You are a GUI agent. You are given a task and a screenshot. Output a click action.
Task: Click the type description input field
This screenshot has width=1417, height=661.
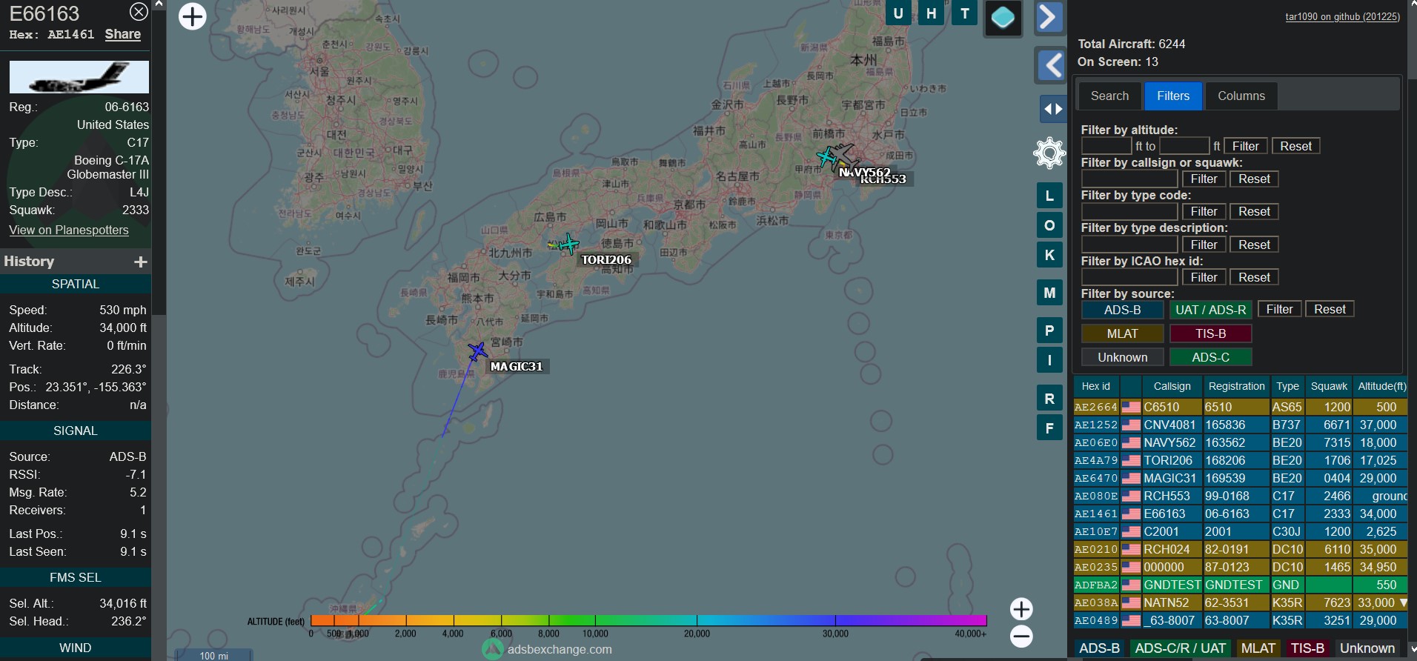[1129, 245]
